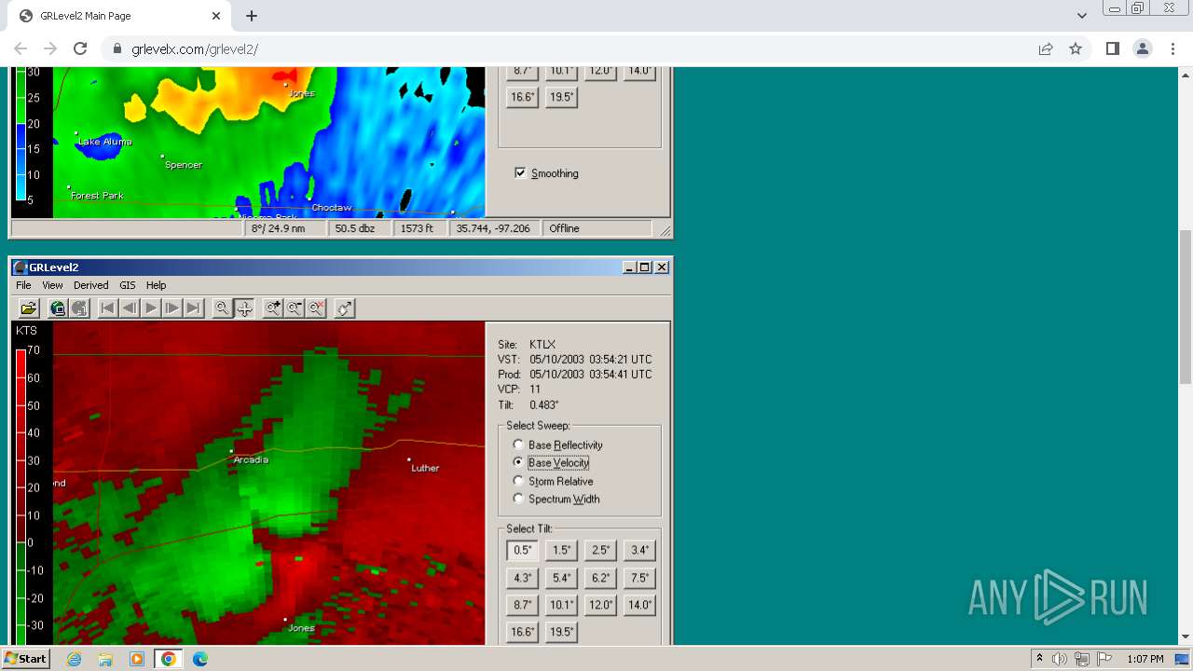1193x671 pixels.
Task: Open the Help menu in GRLevel2
Action: pos(157,285)
